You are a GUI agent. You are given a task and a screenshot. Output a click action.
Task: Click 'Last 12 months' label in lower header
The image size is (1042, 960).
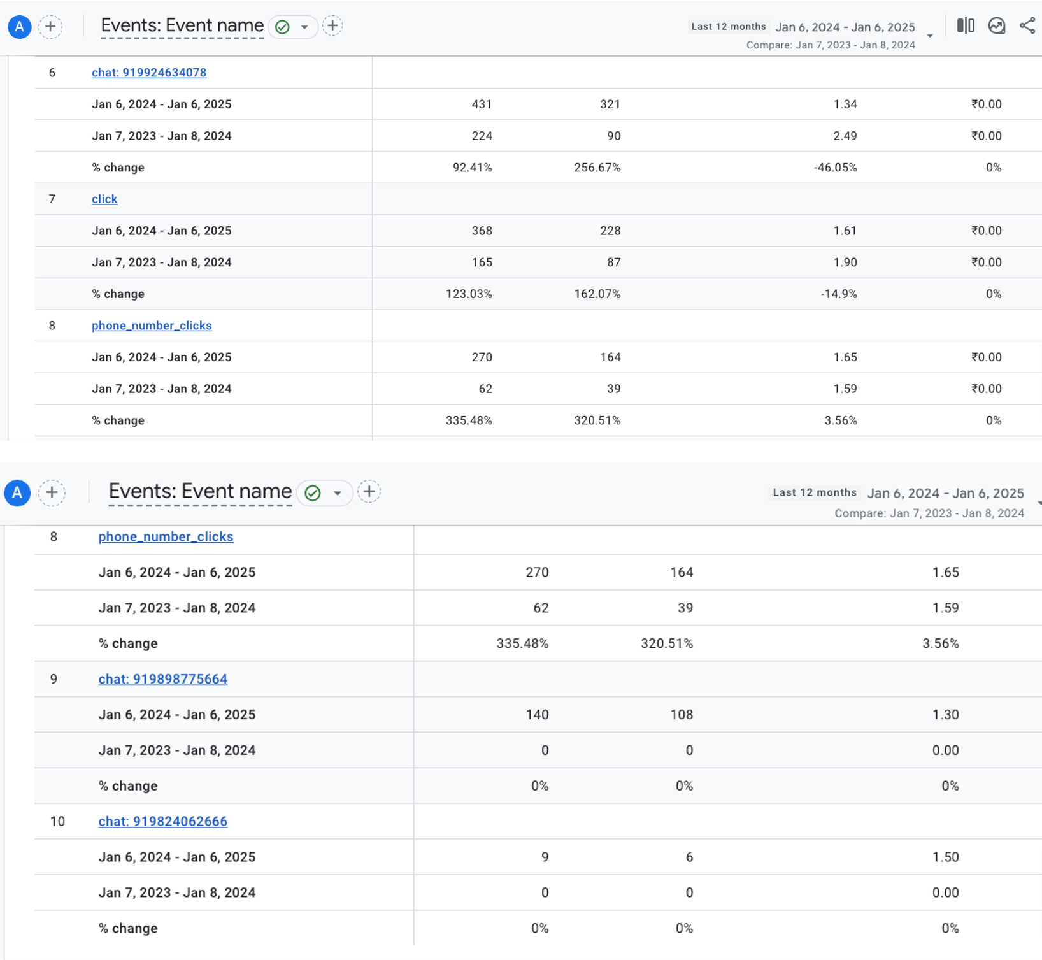[815, 492]
